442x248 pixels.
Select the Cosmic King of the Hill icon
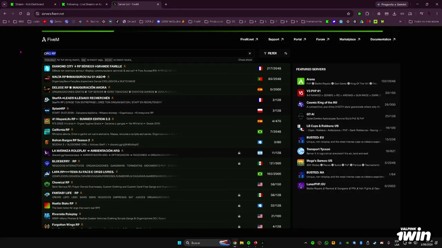coord(301,104)
